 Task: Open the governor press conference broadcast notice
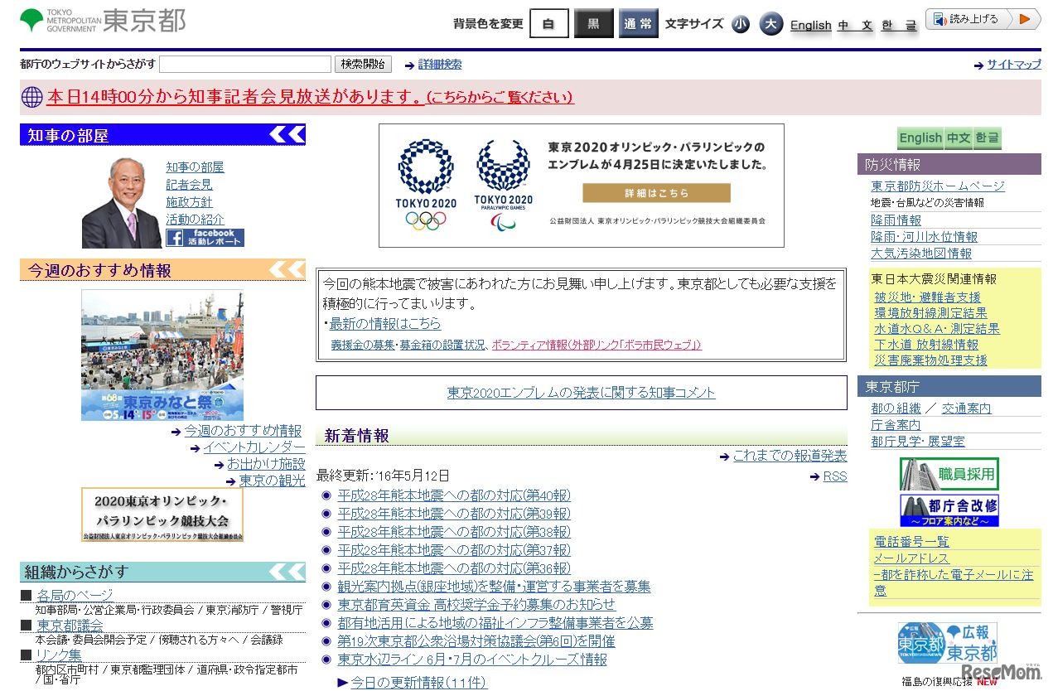(x=310, y=97)
